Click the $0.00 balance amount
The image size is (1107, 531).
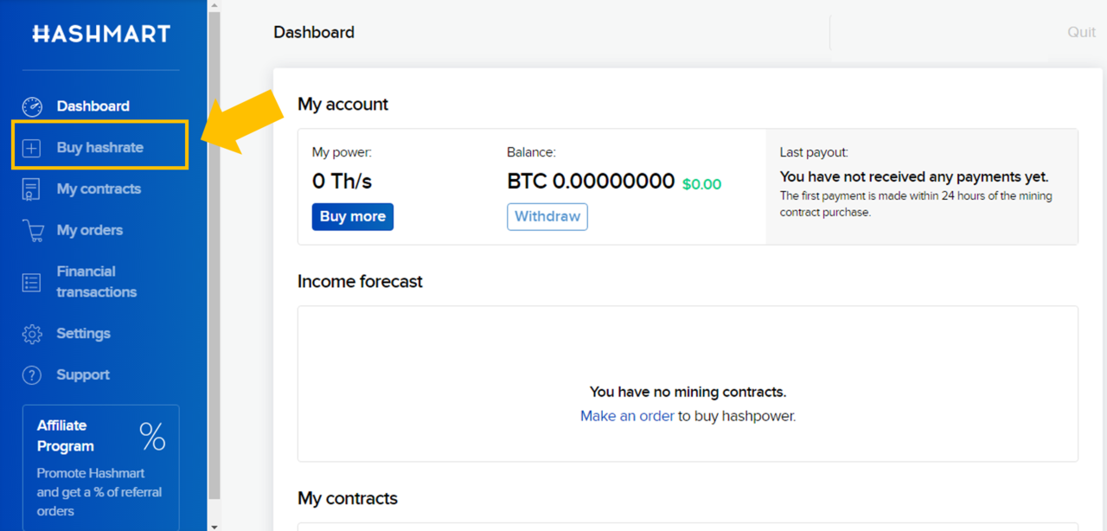[701, 184]
